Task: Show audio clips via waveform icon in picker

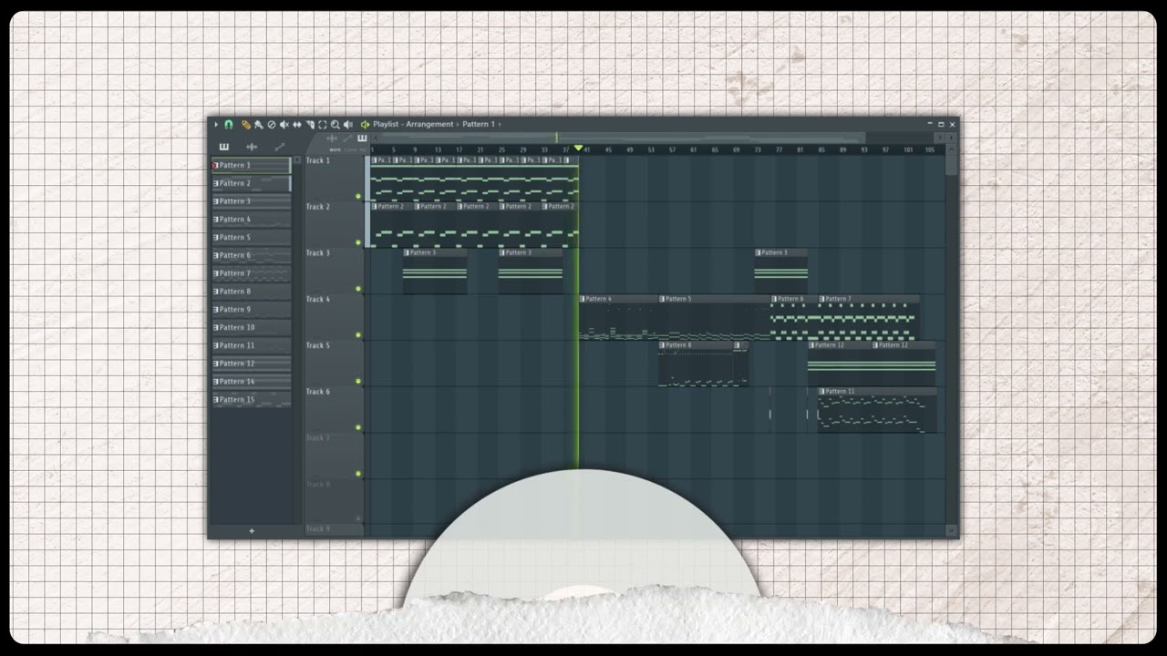Action: 252,147
